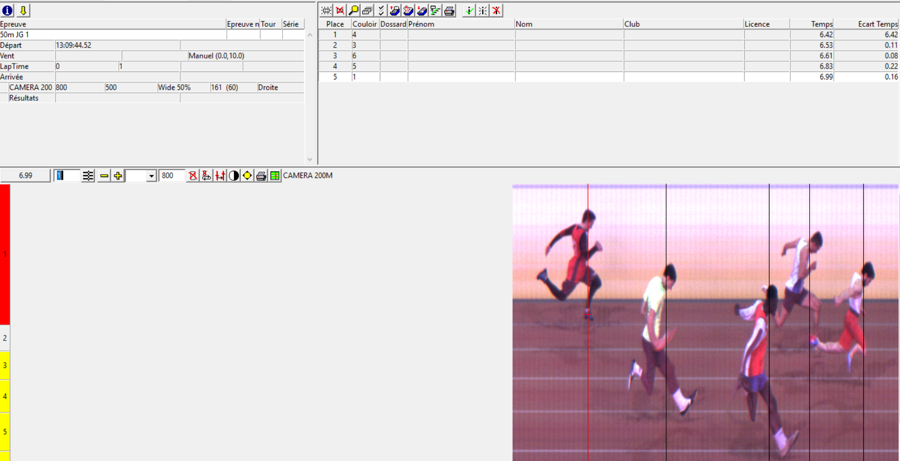
Task: Click the multiple checkmarks icon
Action: click(x=381, y=10)
